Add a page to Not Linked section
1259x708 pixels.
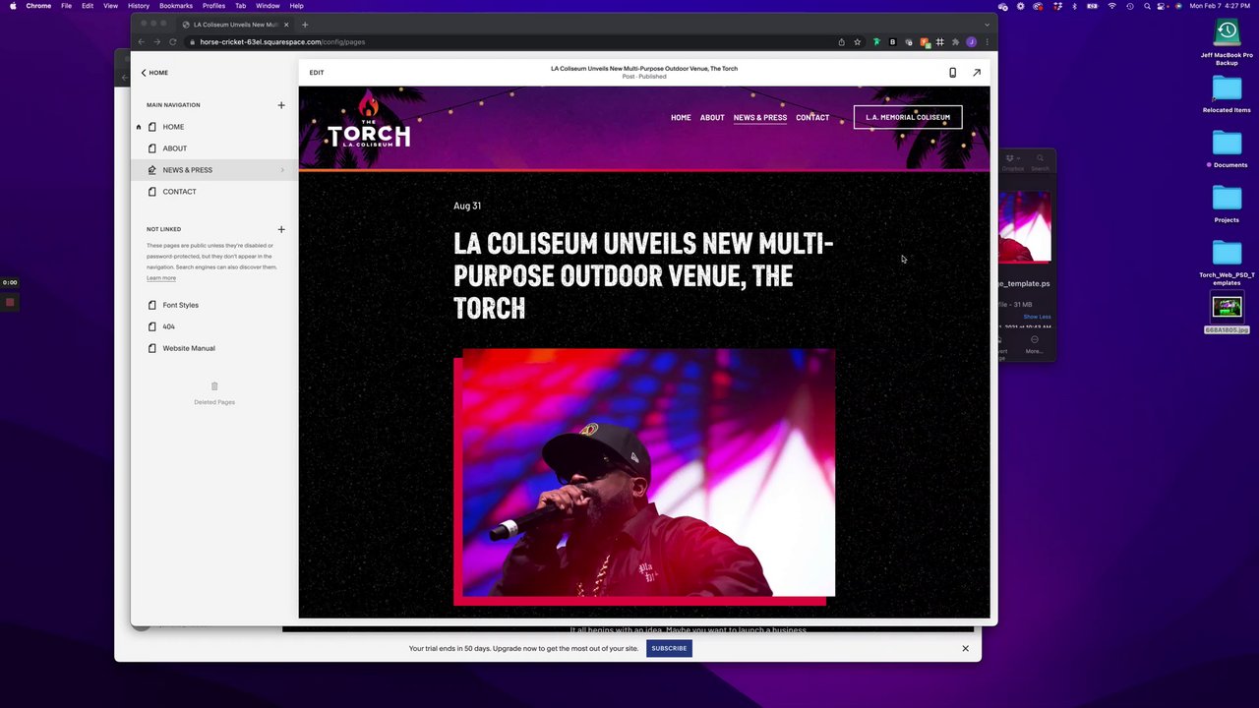pyautogui.click(x=281, y=229)
